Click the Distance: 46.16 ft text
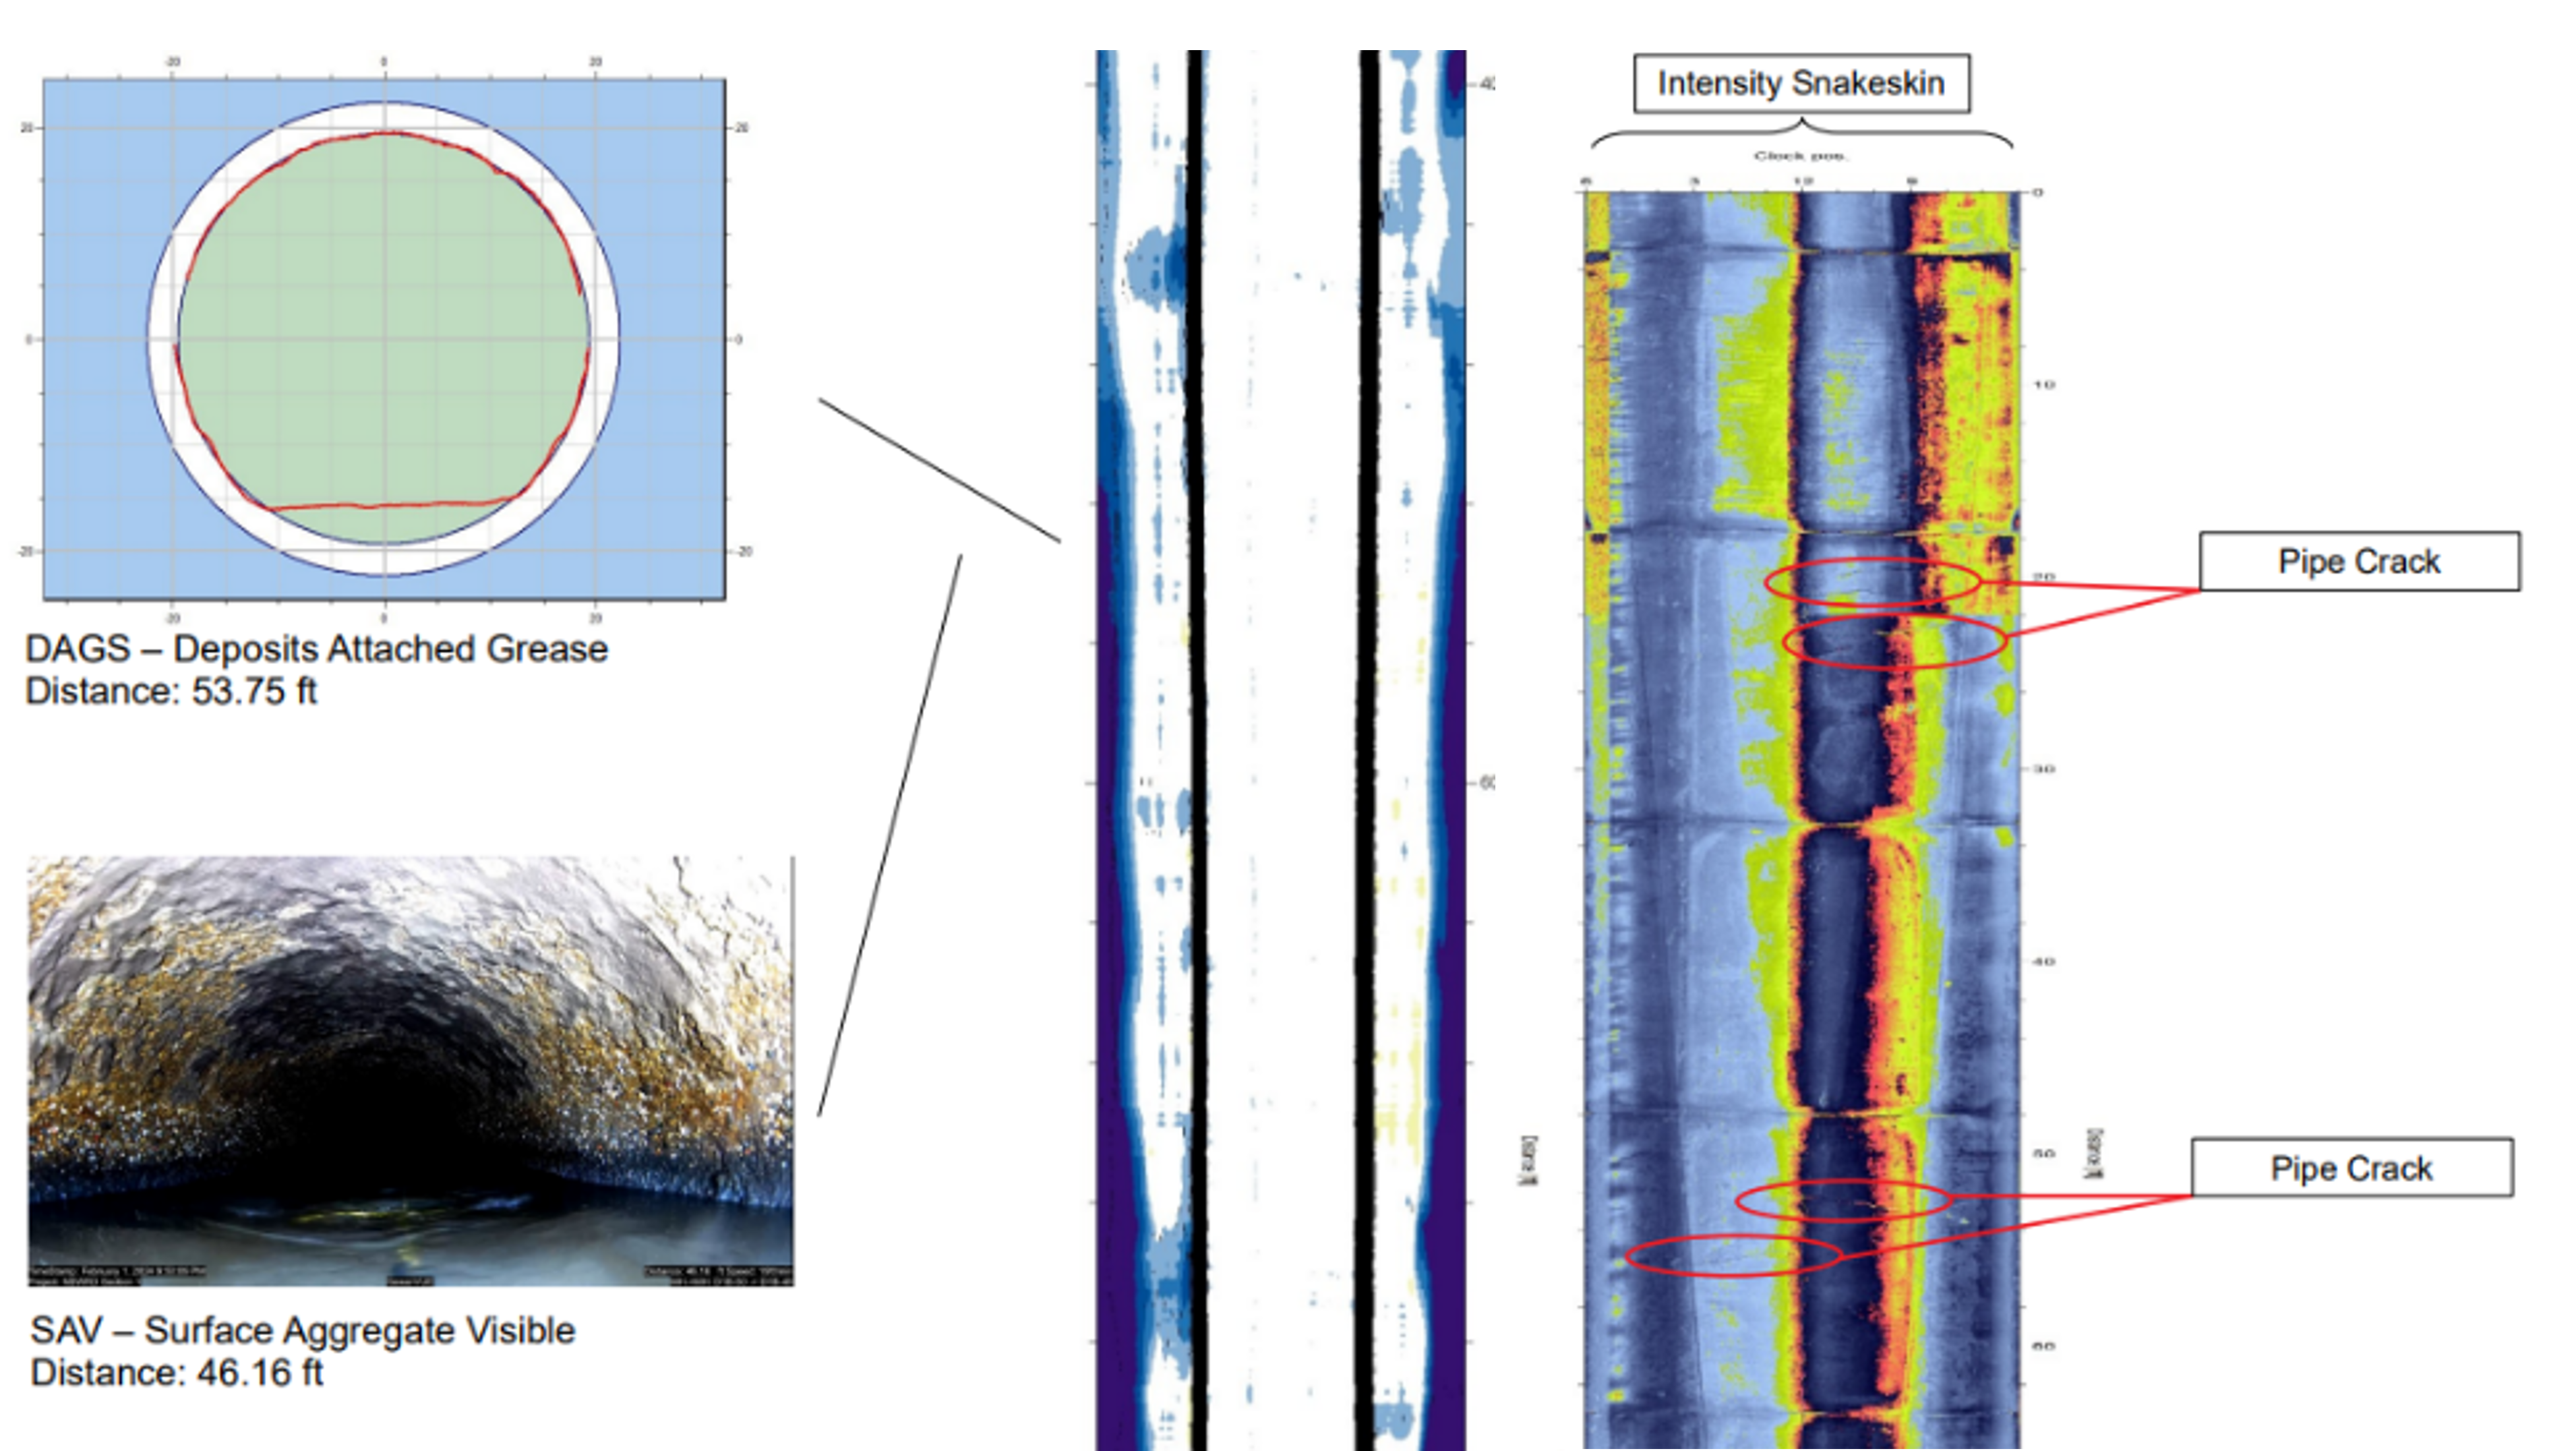This screenshot has height=1451, width=2576. pos(177,1373)
